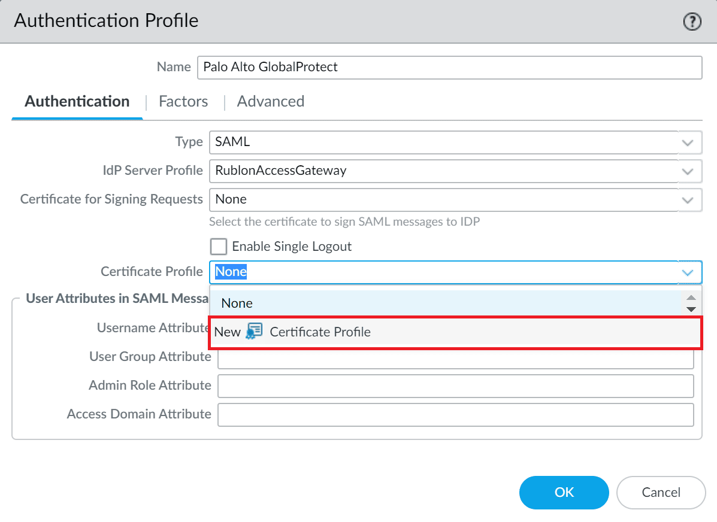Viewport: 717px width, 522px height.
Task: Select the Authentication tab
Action: (x=77, y=102)
